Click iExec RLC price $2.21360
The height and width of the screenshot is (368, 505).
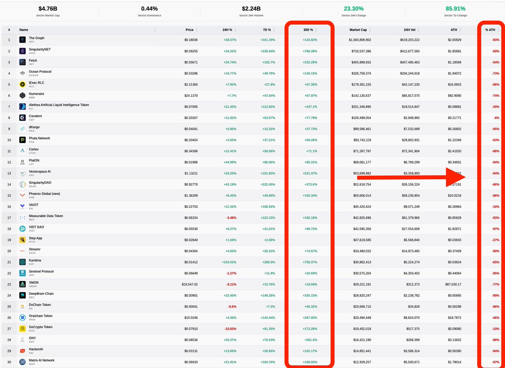pyautogui.click(x=191, y=85)
